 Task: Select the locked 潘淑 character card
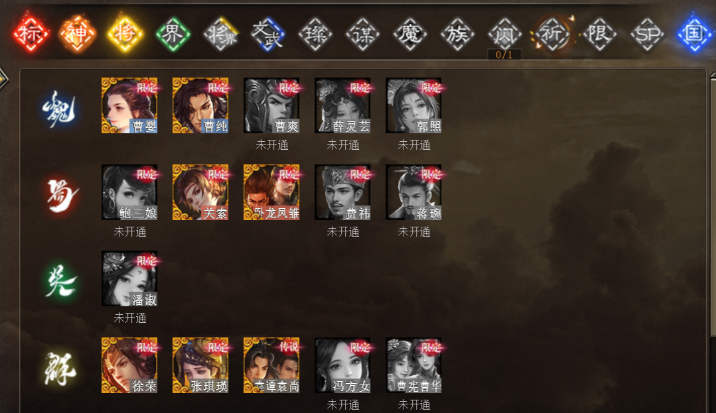click(x=129, y=278)
